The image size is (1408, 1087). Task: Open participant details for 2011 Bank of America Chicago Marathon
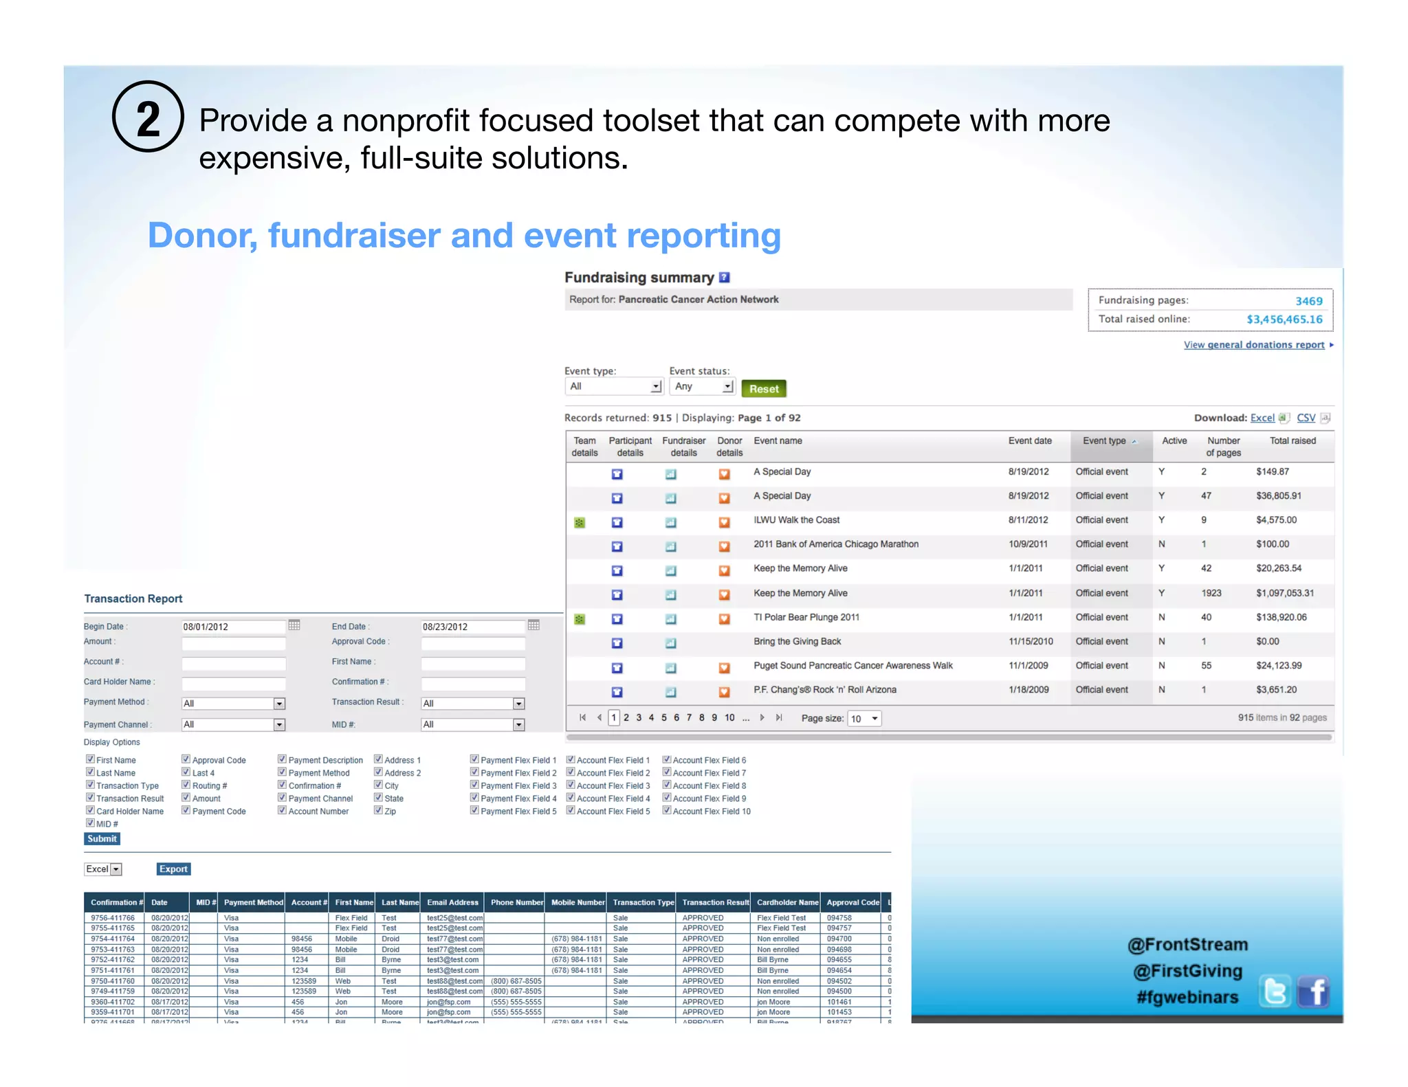coord(617,547)
